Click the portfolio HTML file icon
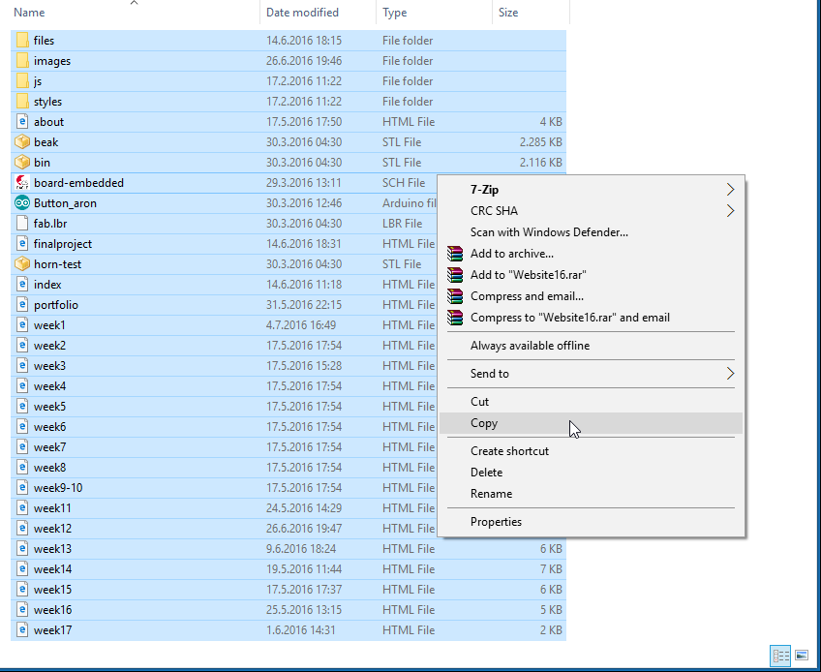The image size is (821, 672). point(22,305)
